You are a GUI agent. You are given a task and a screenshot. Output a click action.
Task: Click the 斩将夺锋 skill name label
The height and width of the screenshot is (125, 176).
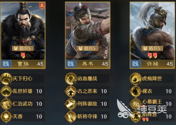87,116
